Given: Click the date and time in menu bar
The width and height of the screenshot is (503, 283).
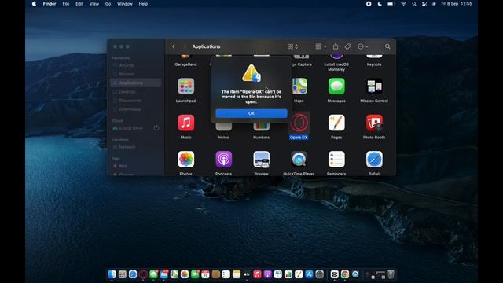Looking at the screenshot, I should pyautogui.click(x=457, y=4).
